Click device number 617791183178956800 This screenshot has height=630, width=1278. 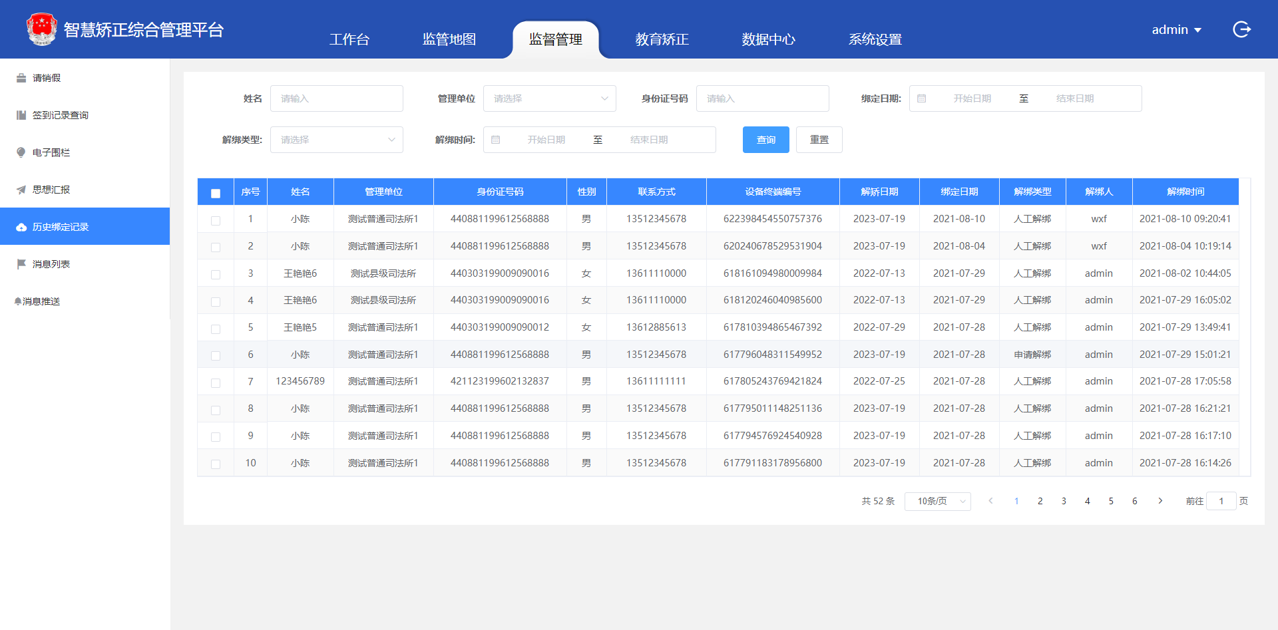click(773, 463)
